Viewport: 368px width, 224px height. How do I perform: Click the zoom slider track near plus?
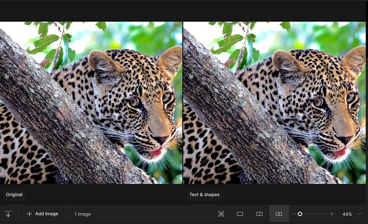click(323, 214)
